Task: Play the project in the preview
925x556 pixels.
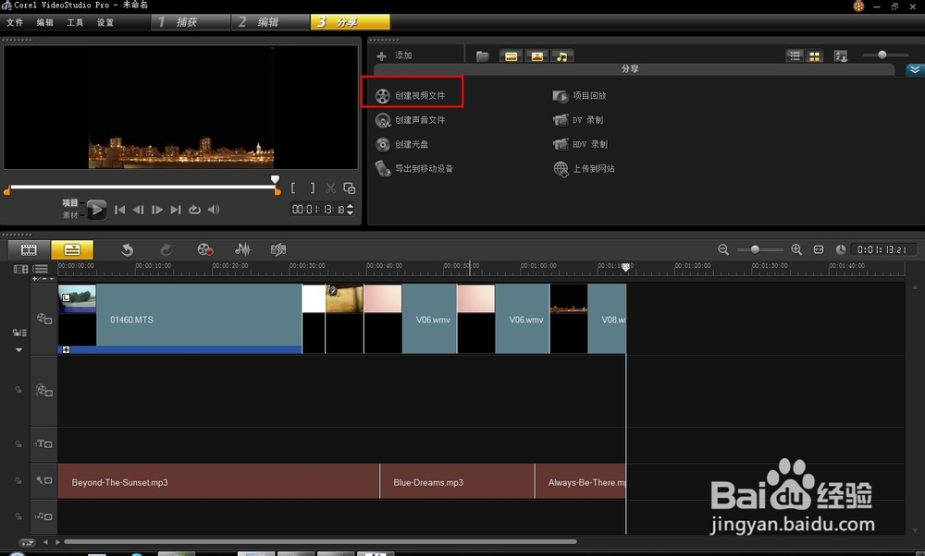Action: [97, 209]
